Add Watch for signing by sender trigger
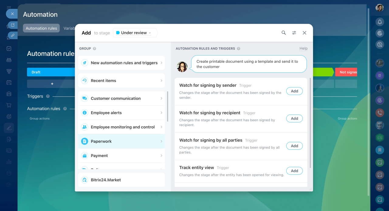The image size is (389, 211). [x=294, y=91]
